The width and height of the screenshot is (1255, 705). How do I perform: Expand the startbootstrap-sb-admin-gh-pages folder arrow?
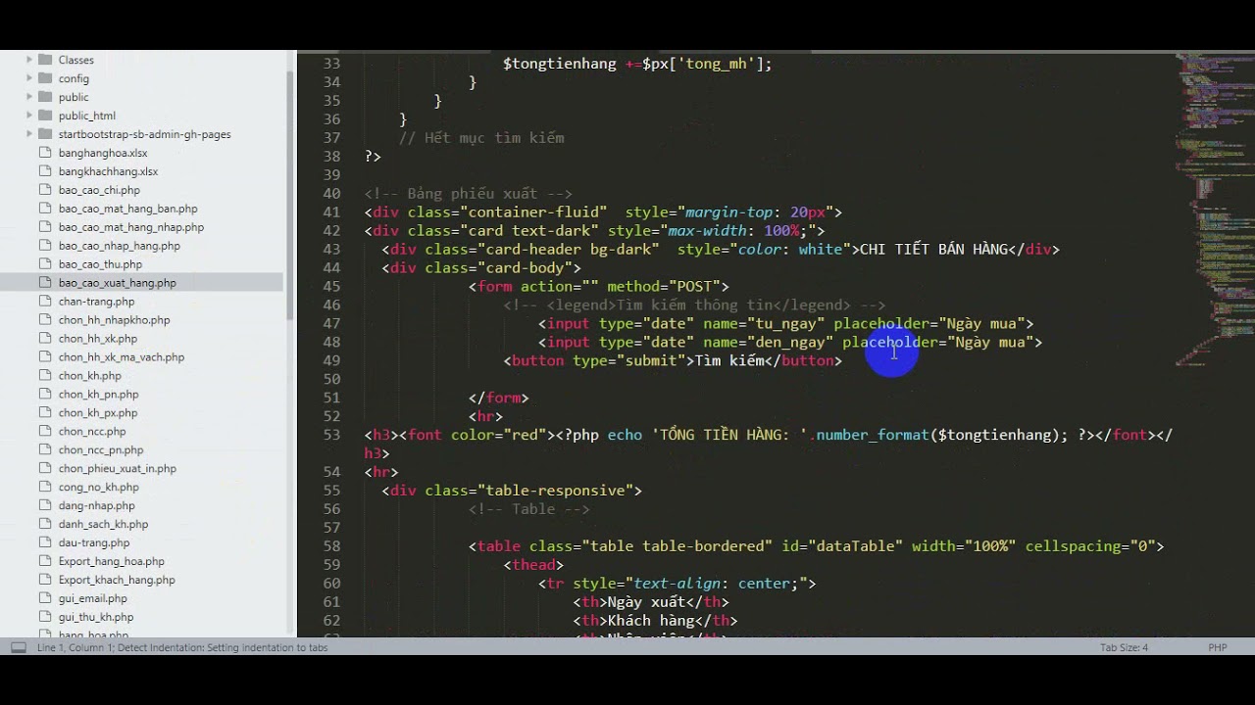coord(29,134)
